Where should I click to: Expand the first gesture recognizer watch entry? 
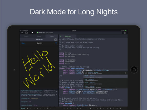coord(56,91)
